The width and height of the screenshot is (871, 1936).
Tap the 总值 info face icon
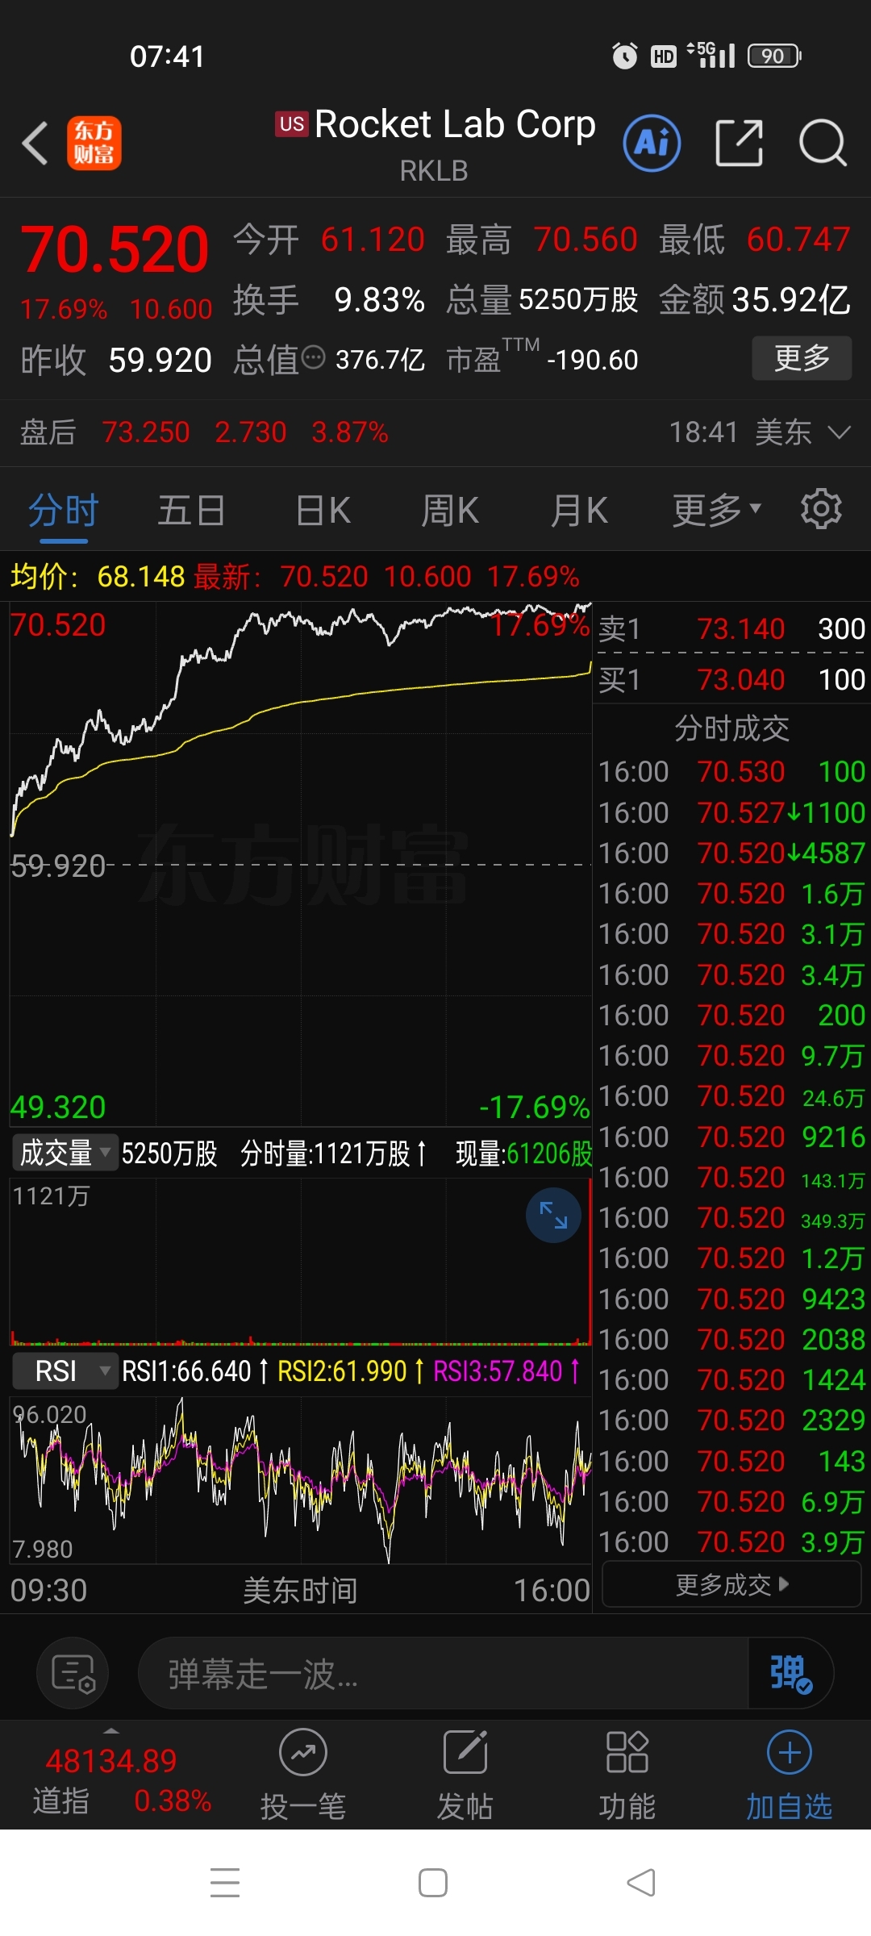click(x=313, y=357)
